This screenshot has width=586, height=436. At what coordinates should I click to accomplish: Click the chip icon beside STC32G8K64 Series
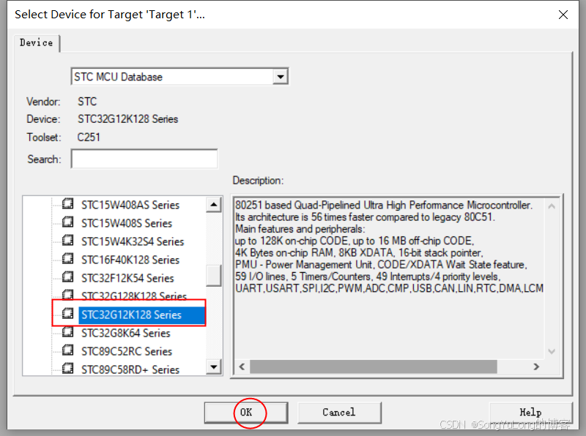click(67, 332)
